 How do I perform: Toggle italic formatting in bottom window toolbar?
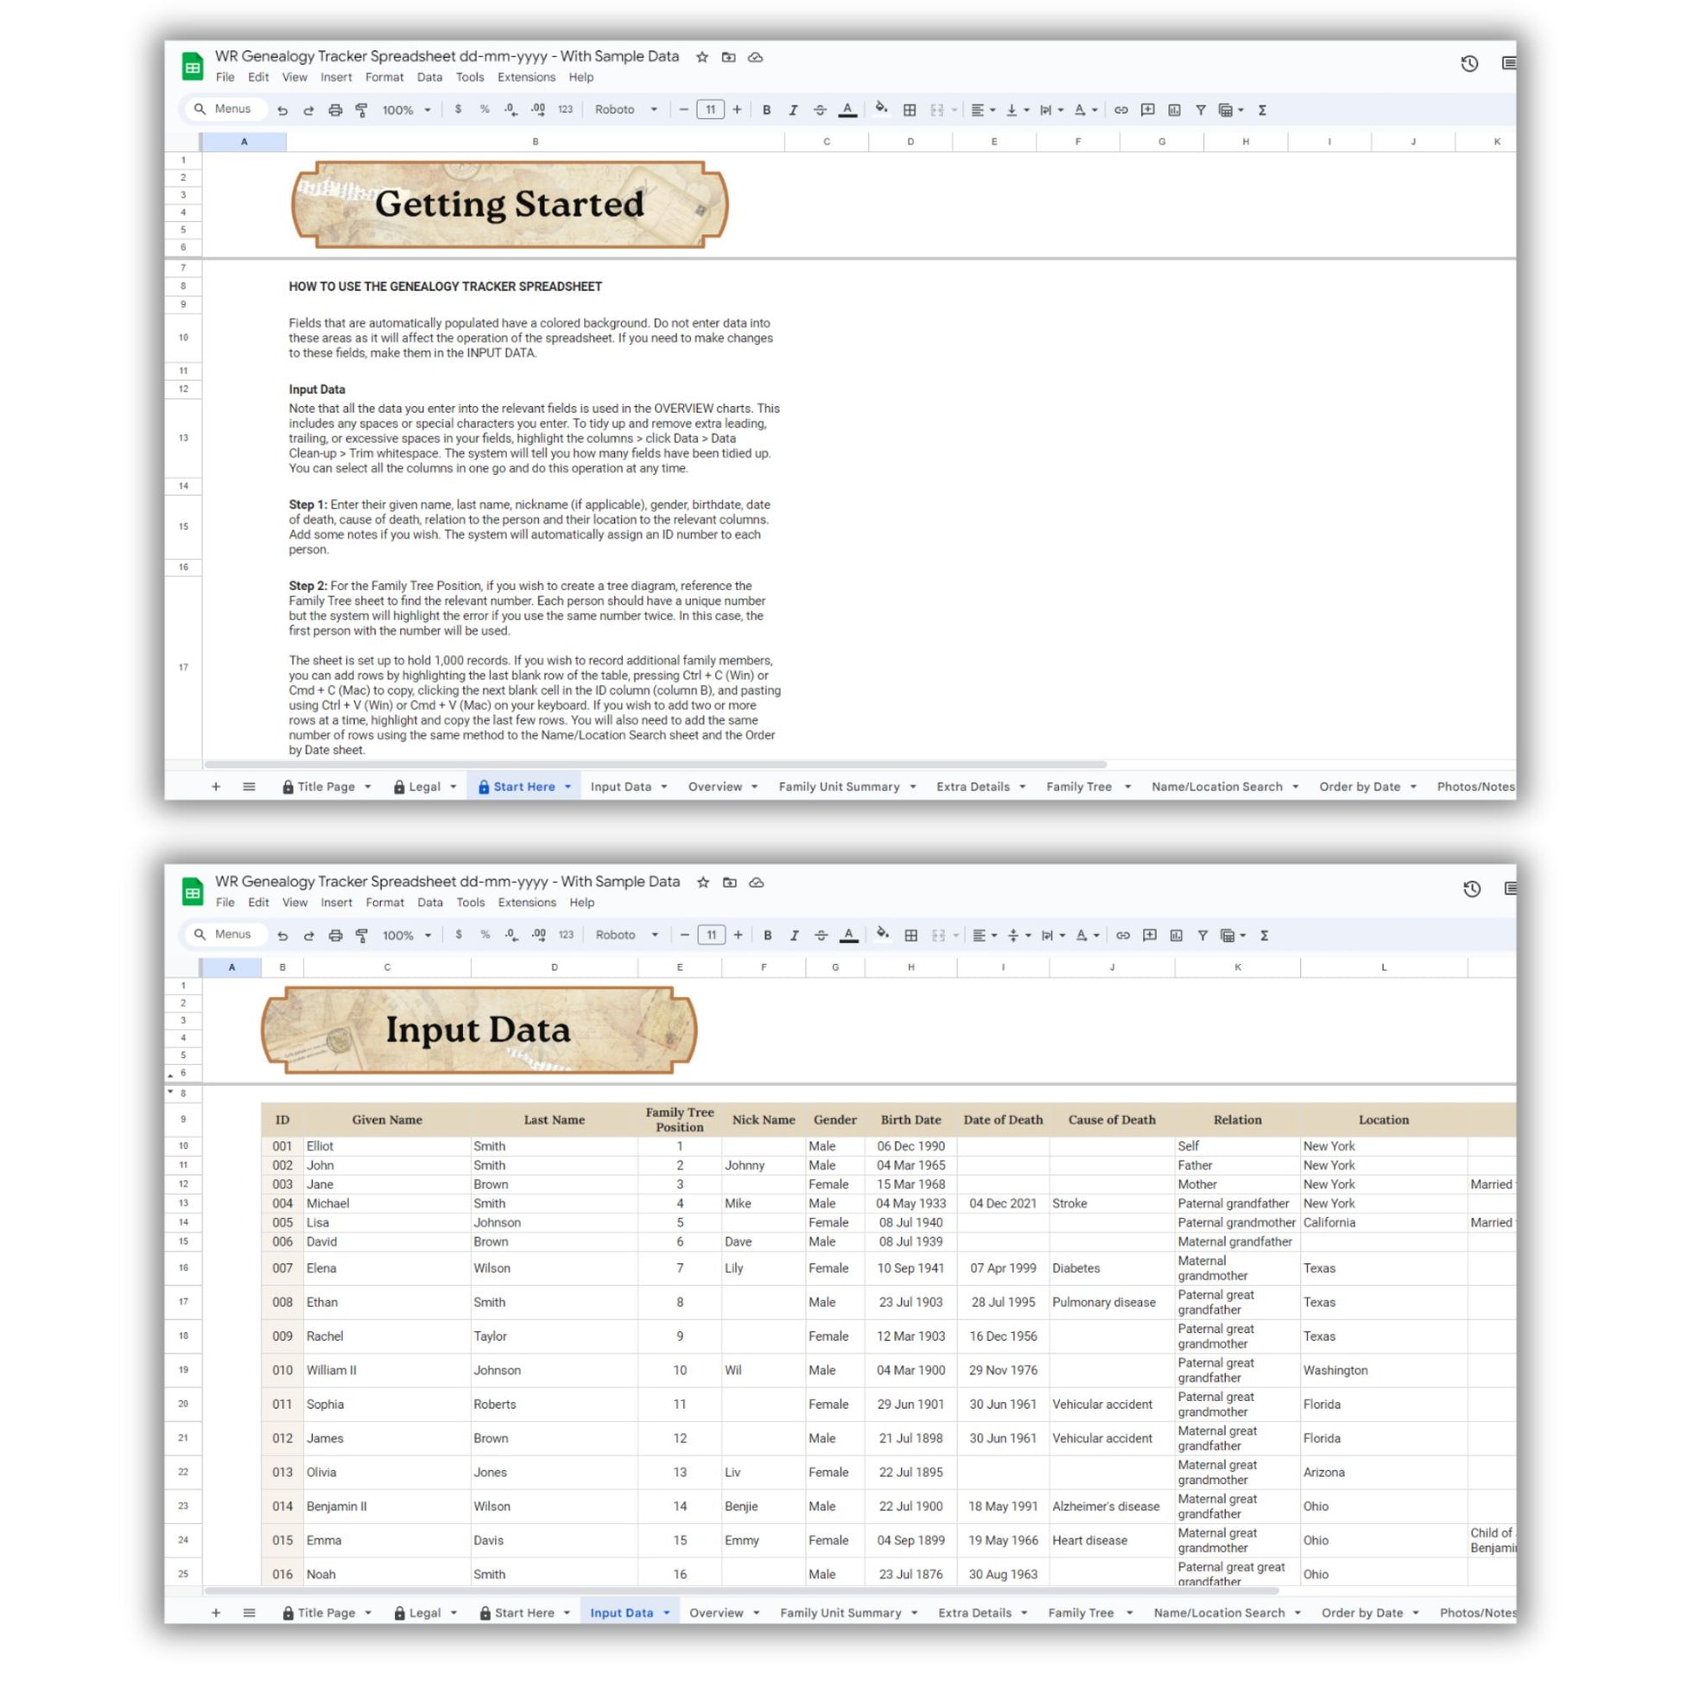794,936
